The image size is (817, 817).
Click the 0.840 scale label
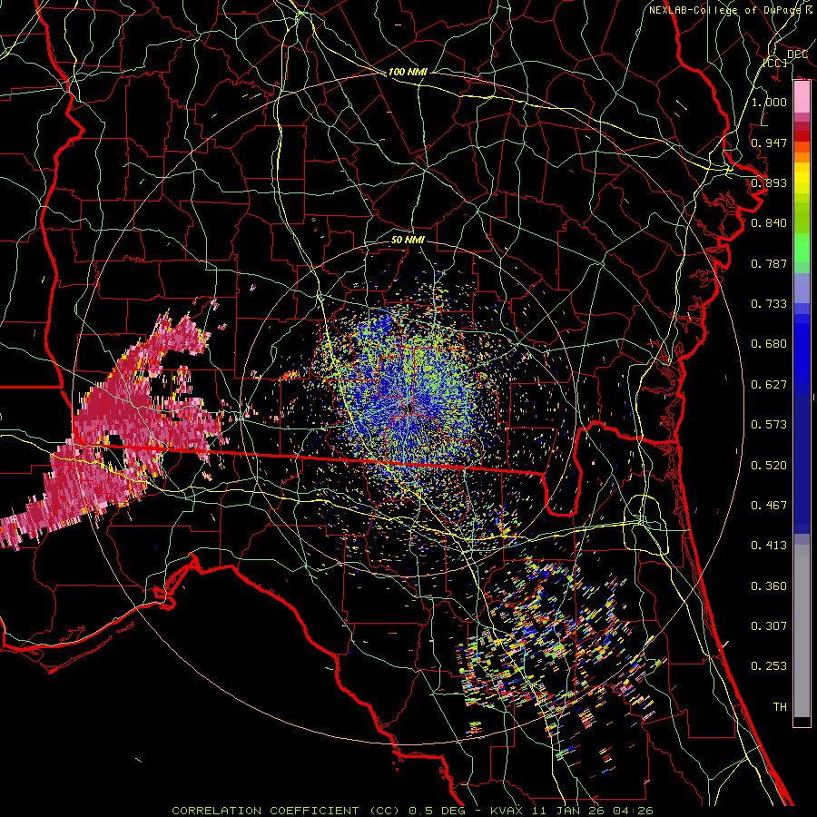769,223
